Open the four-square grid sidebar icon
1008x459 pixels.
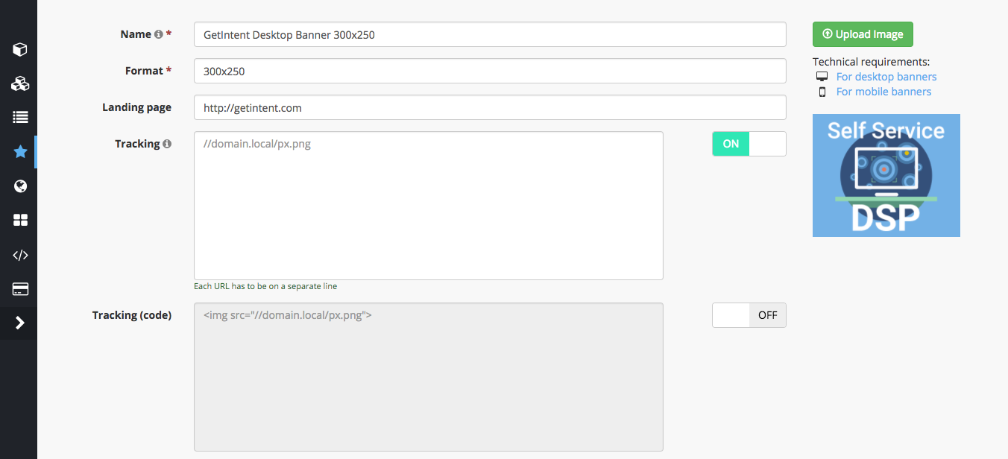click(20, 221)
